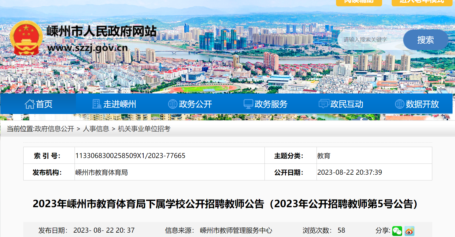
Task: Share the article via Weibo icon
Action: pyautogui.click(x=410, y=231)
